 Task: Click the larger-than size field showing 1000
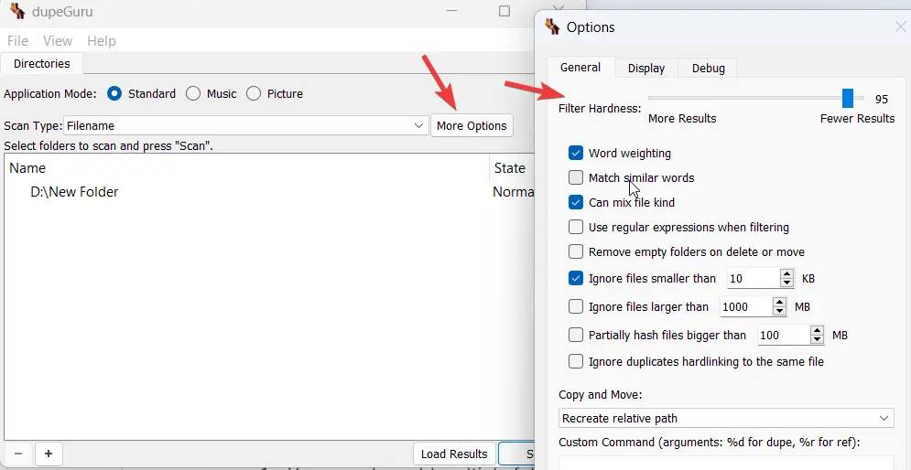click(746, 306)
